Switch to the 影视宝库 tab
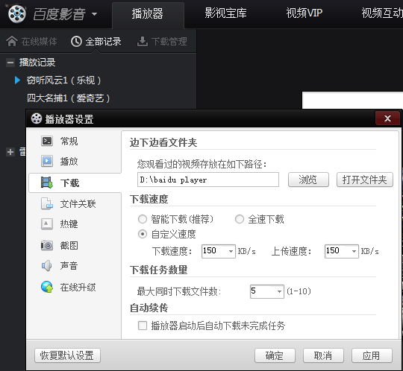This screenshot has width=403, height=371. [225, 13]
